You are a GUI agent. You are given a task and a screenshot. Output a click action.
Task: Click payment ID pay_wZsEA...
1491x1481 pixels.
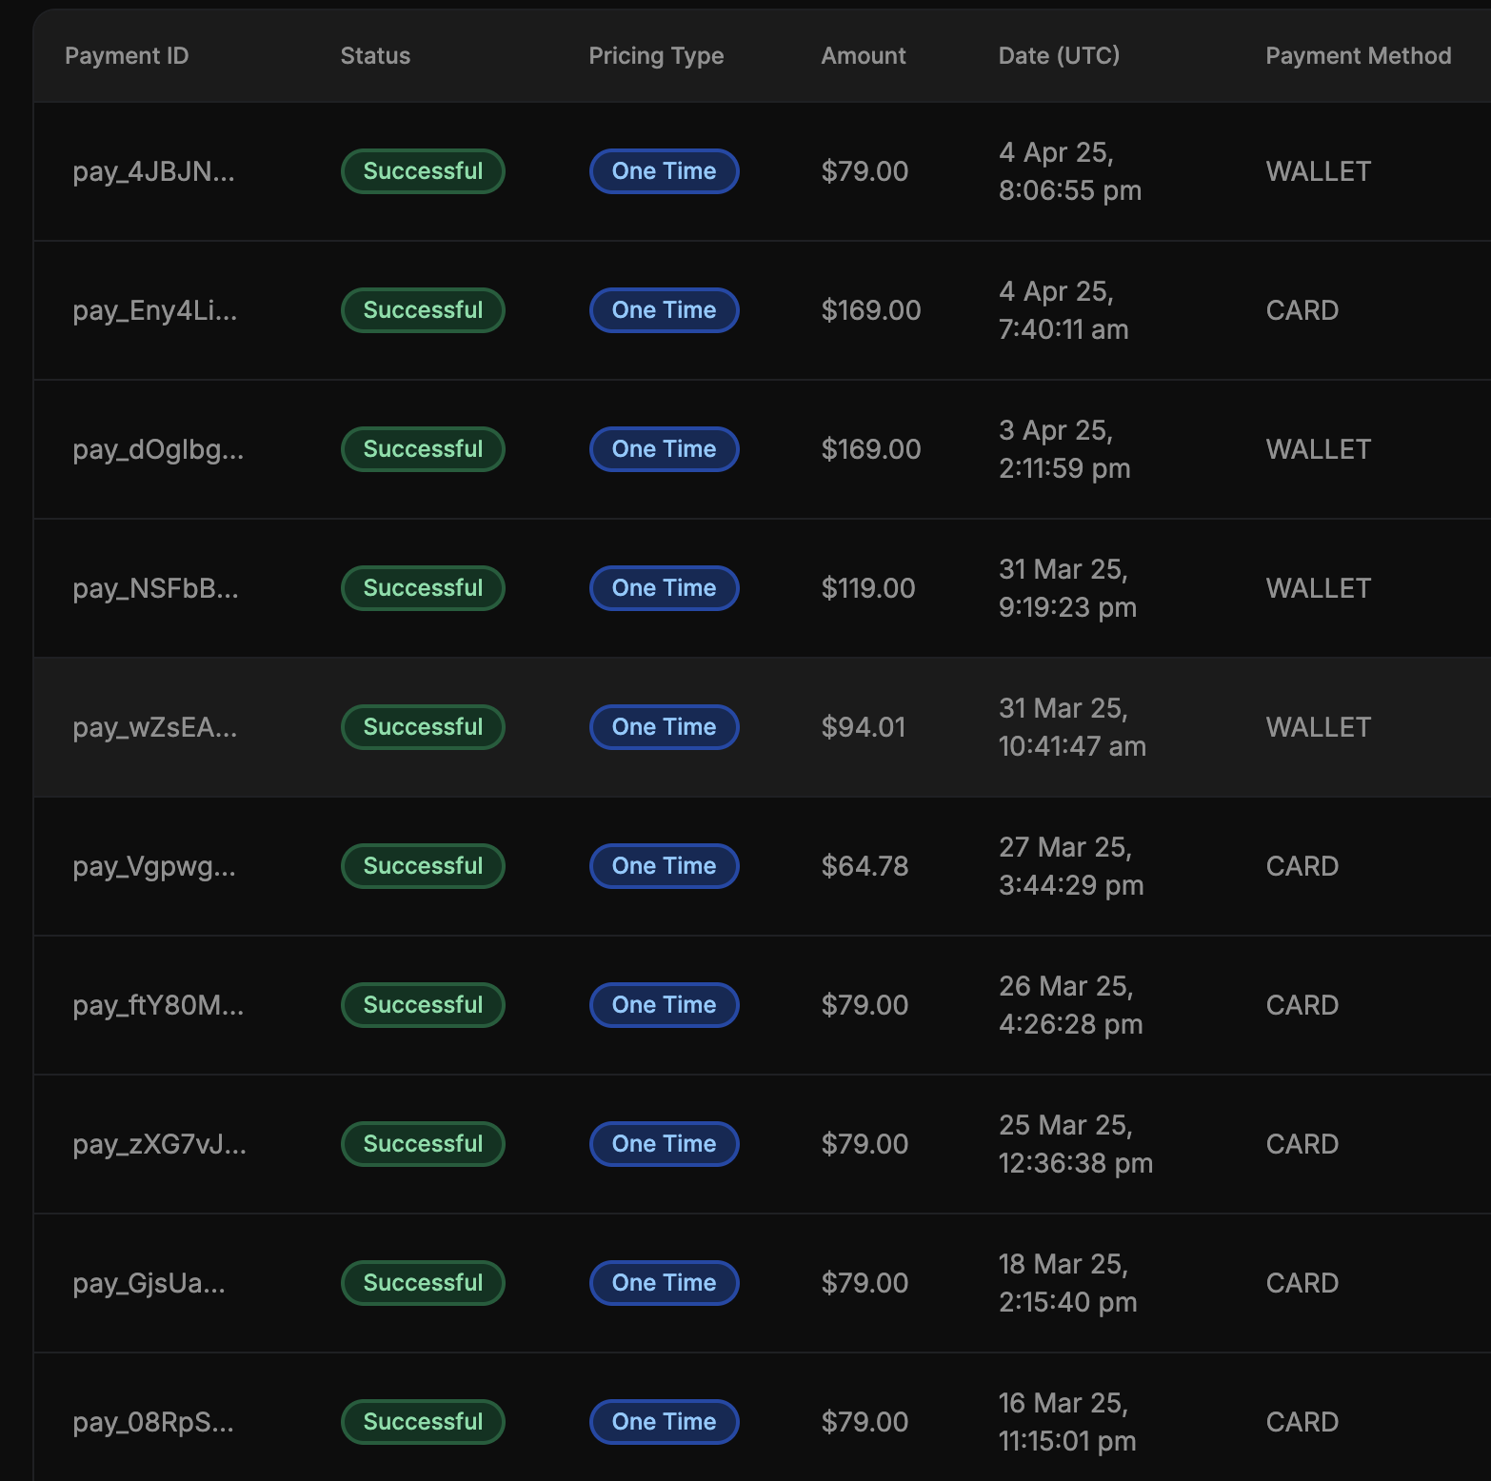[x=154, y=728]
